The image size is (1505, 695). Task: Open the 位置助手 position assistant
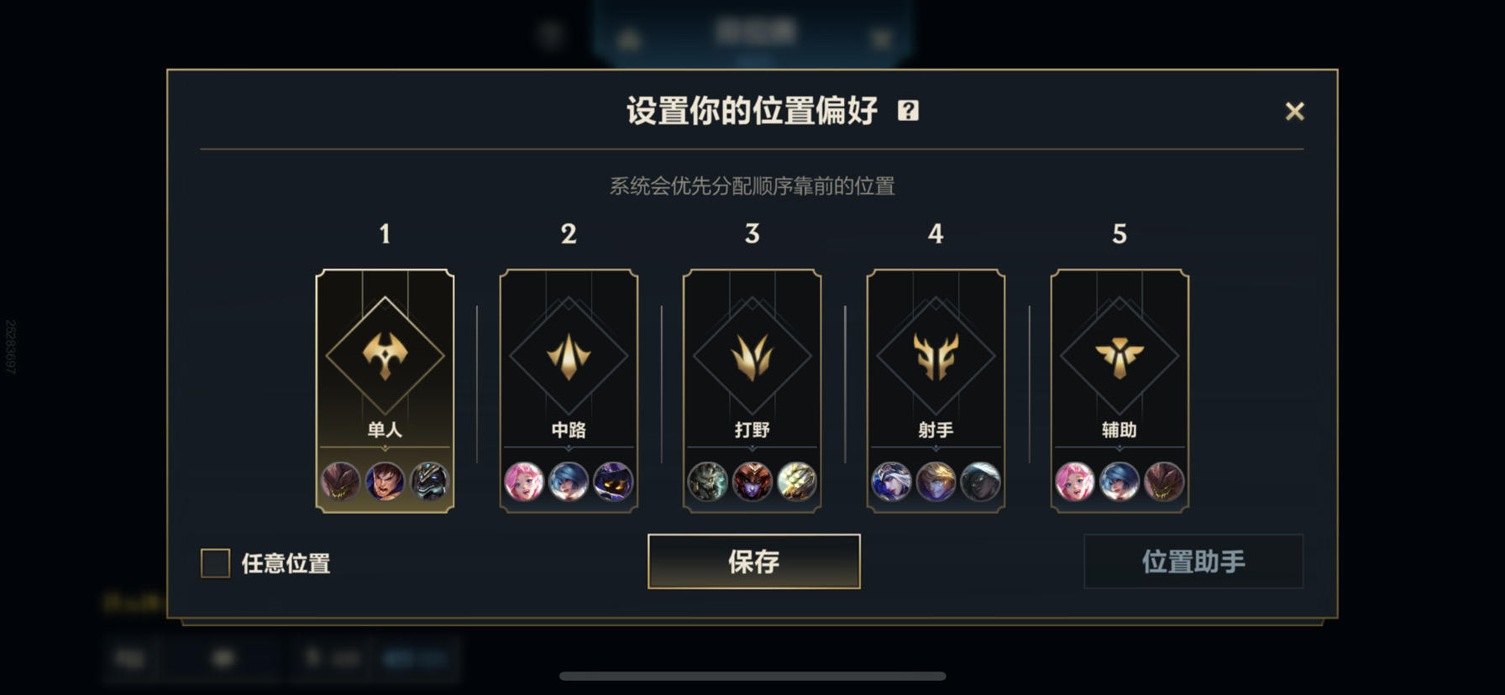pos(1193,562)
